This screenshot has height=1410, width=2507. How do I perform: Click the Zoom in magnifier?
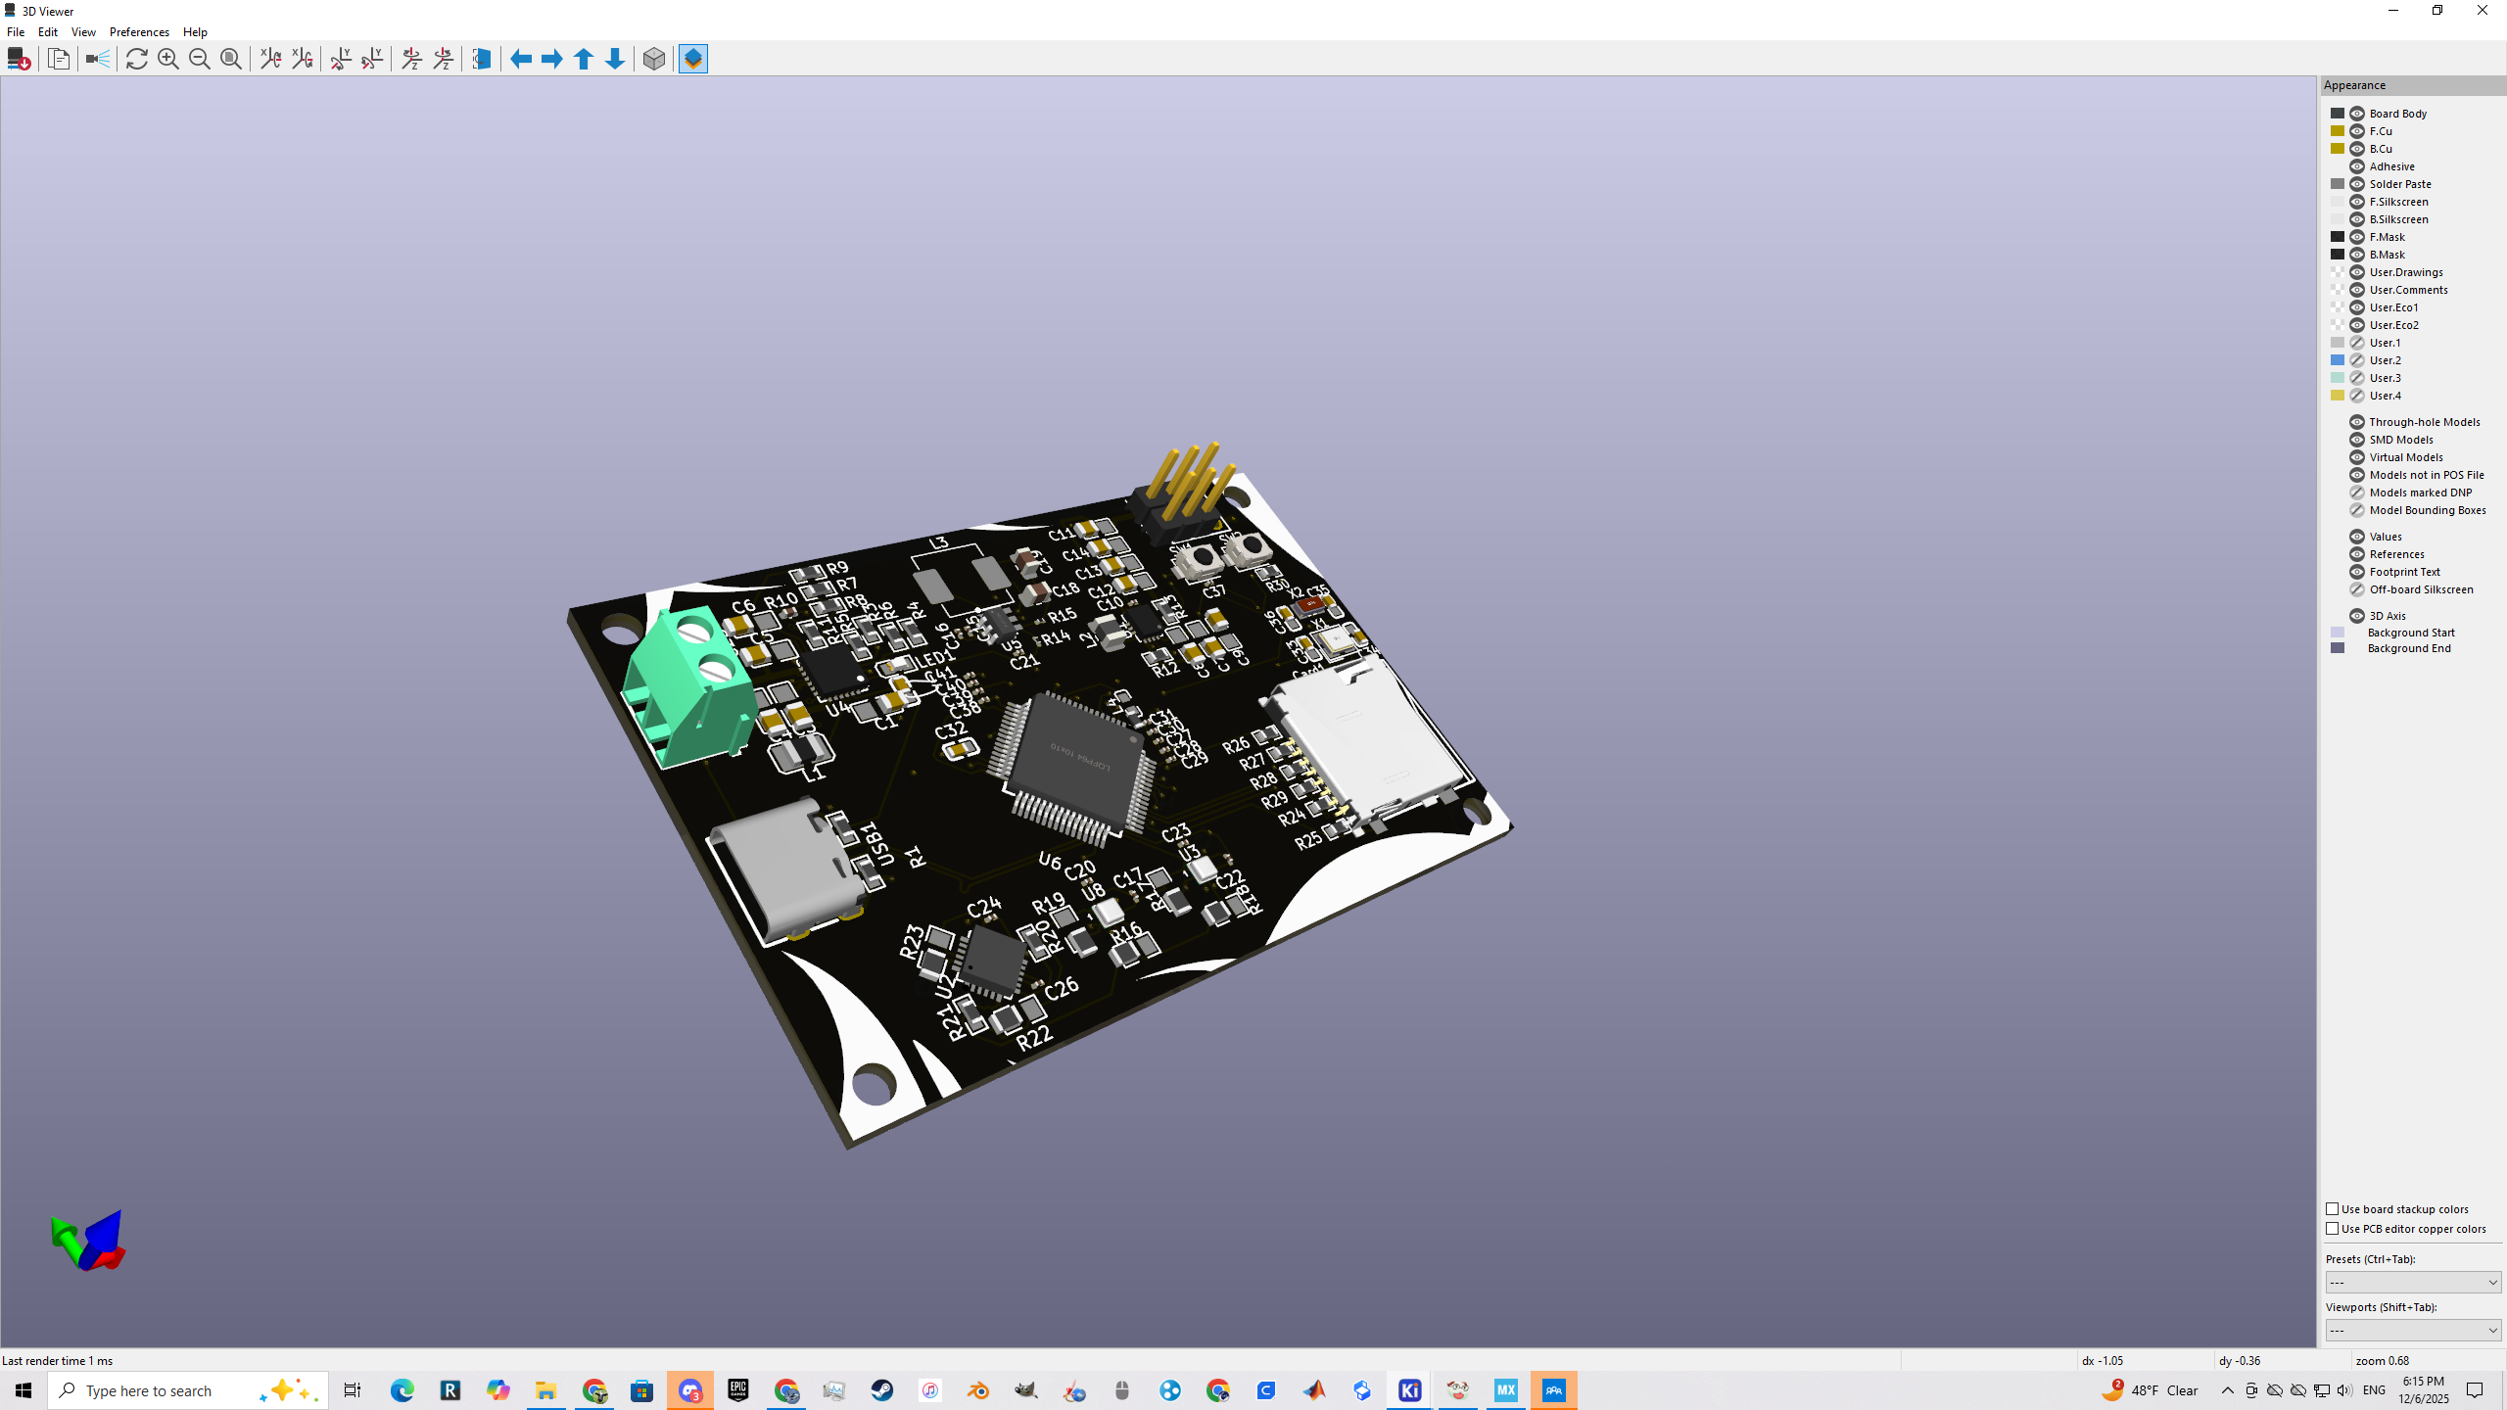point(168,59)
